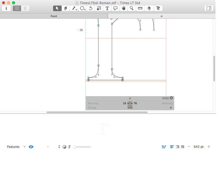Select the Annotation speech bubble tool
This screenshot has width=219, height=176.
click(x=115, y=8)
